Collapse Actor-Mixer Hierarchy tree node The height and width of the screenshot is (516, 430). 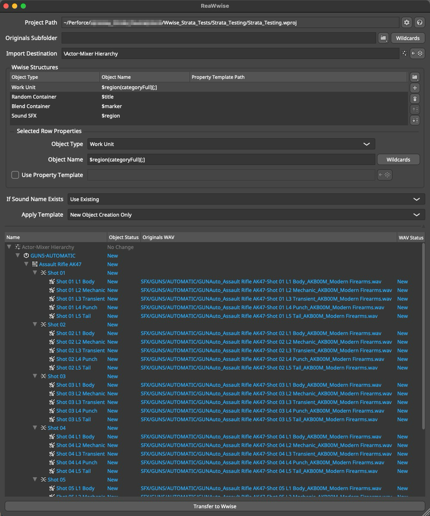[9, 247]
